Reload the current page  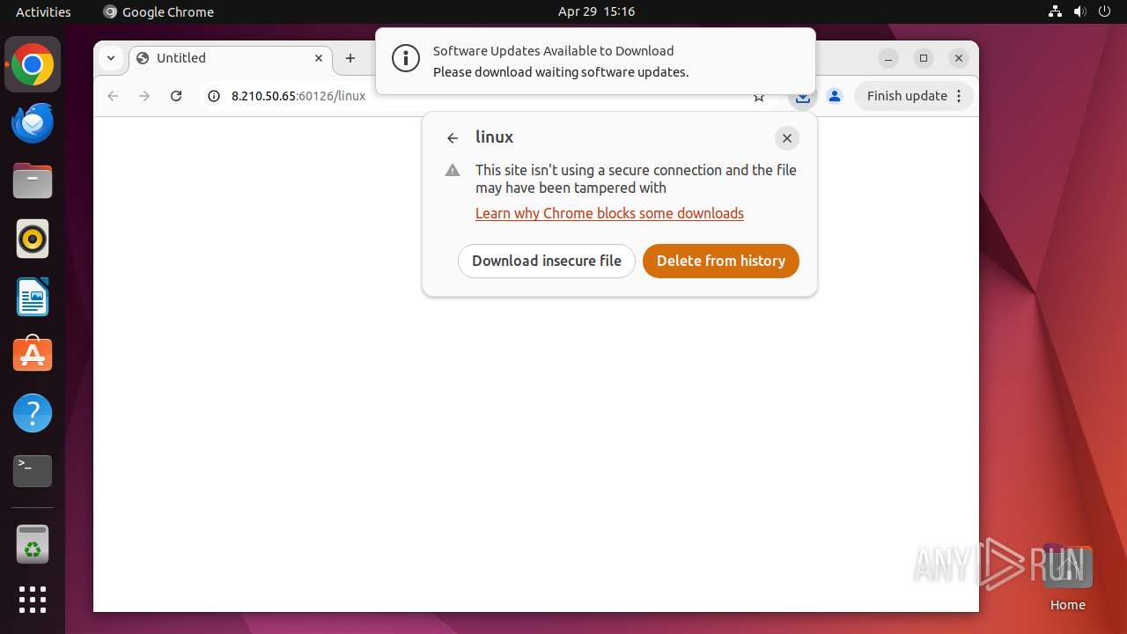click(176, 96)
